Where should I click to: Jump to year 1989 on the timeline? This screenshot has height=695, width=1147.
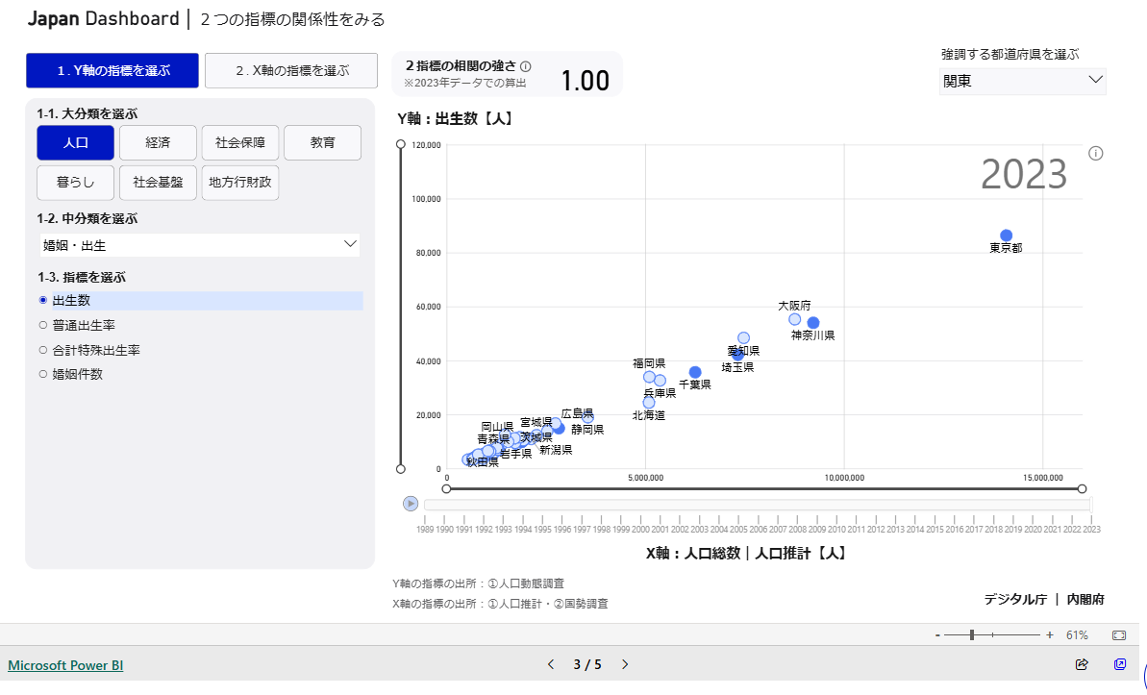[425, 529]
